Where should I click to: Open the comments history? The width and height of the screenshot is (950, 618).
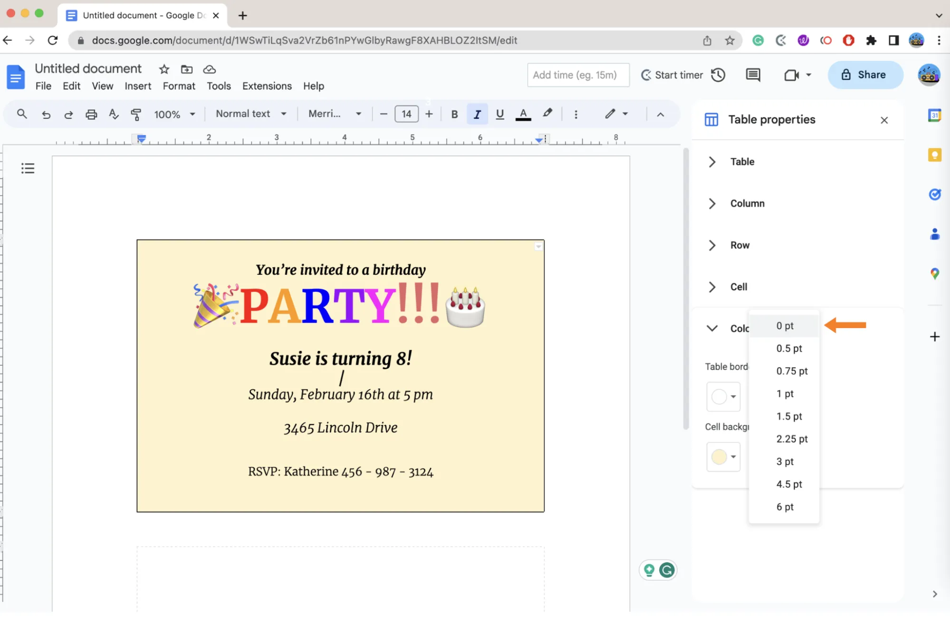point(753,75)
